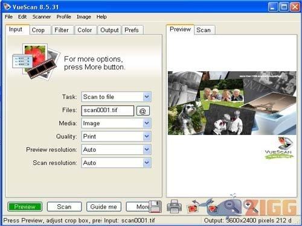Click the zoom out magnifier icon

click(x=231, y=207)
